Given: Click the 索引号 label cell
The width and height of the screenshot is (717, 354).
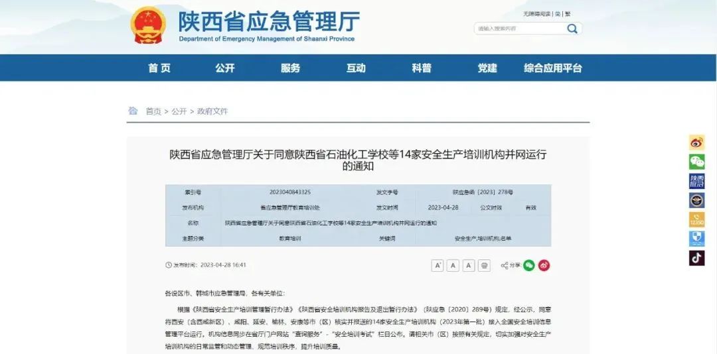Looking at the screenshot, I should point(193,192).
